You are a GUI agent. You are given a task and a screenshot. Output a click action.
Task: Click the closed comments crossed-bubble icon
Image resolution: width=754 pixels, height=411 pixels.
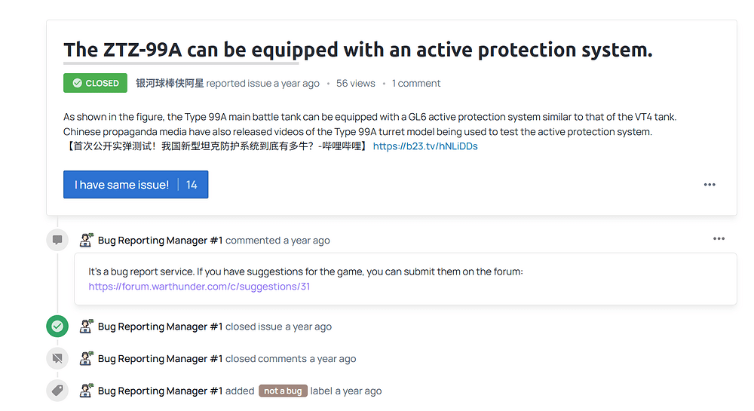pyautogui.click(x=57, y=358)
